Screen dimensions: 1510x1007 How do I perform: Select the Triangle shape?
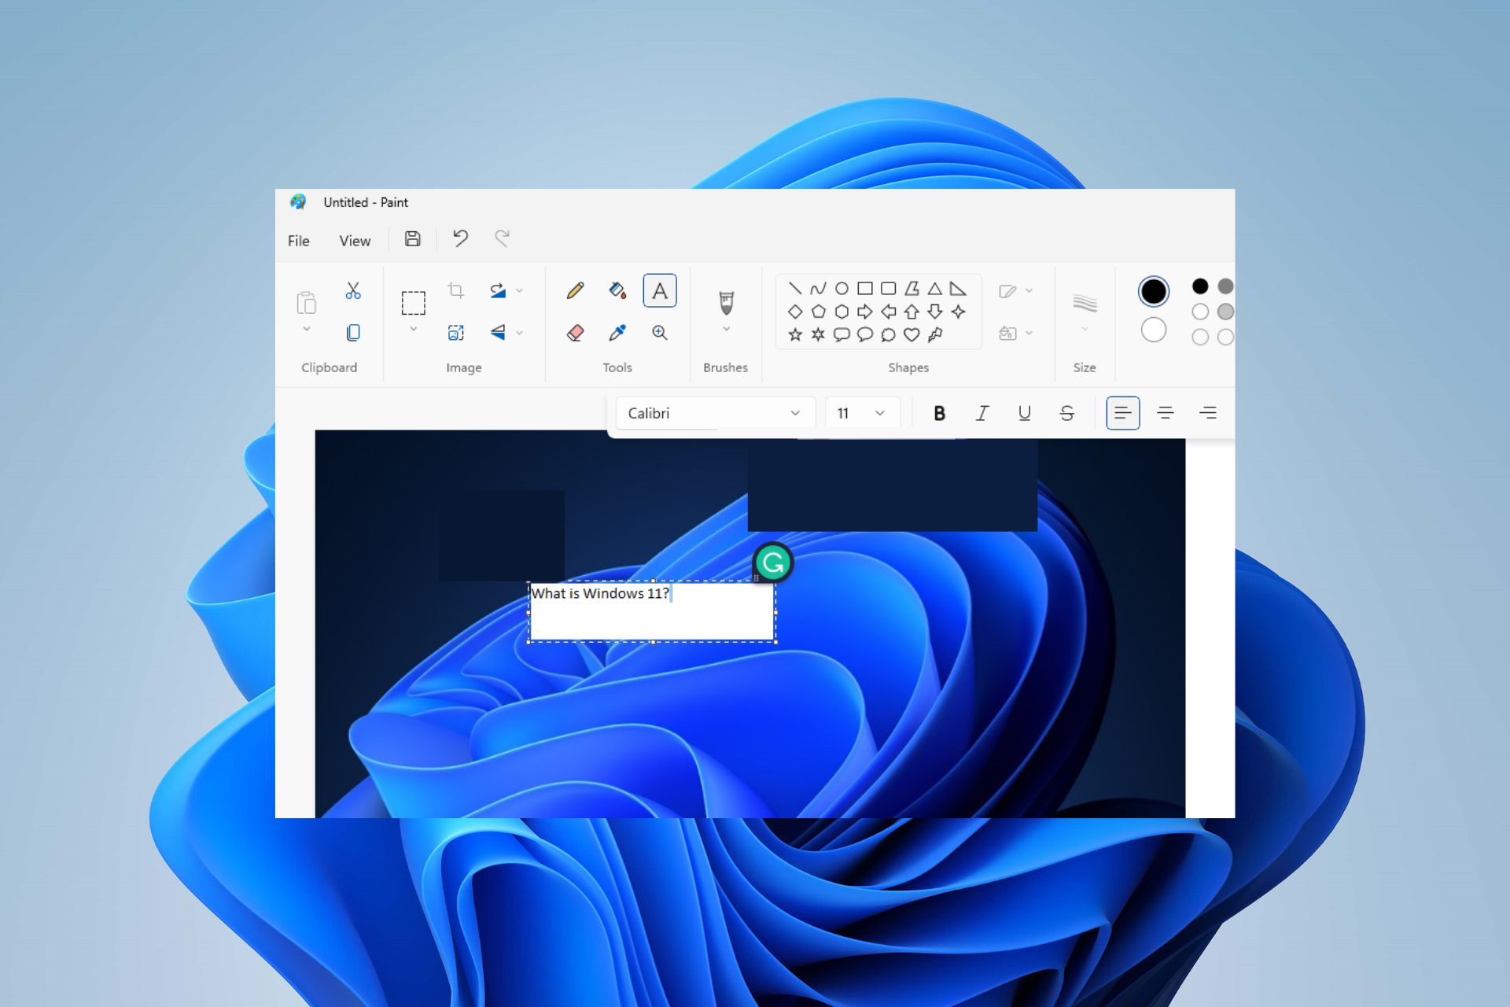[934, 289]
